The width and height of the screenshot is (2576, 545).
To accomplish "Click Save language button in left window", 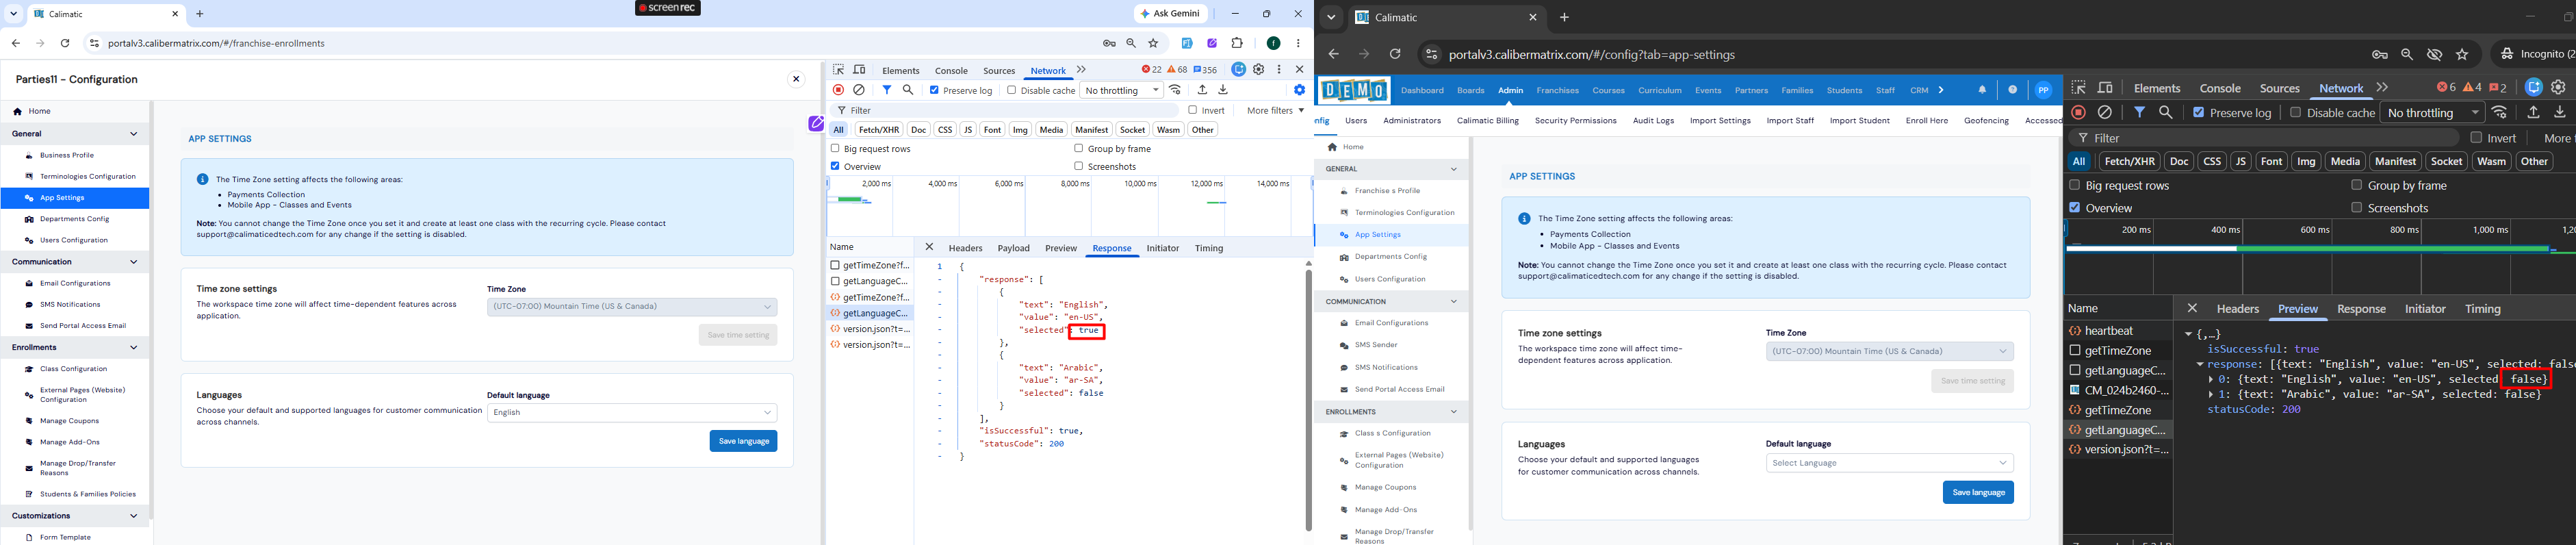I will 743,441.
